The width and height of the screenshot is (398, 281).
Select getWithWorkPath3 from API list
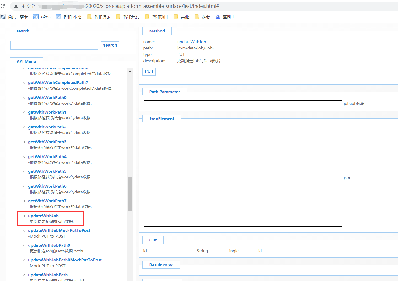click(47, 142)
